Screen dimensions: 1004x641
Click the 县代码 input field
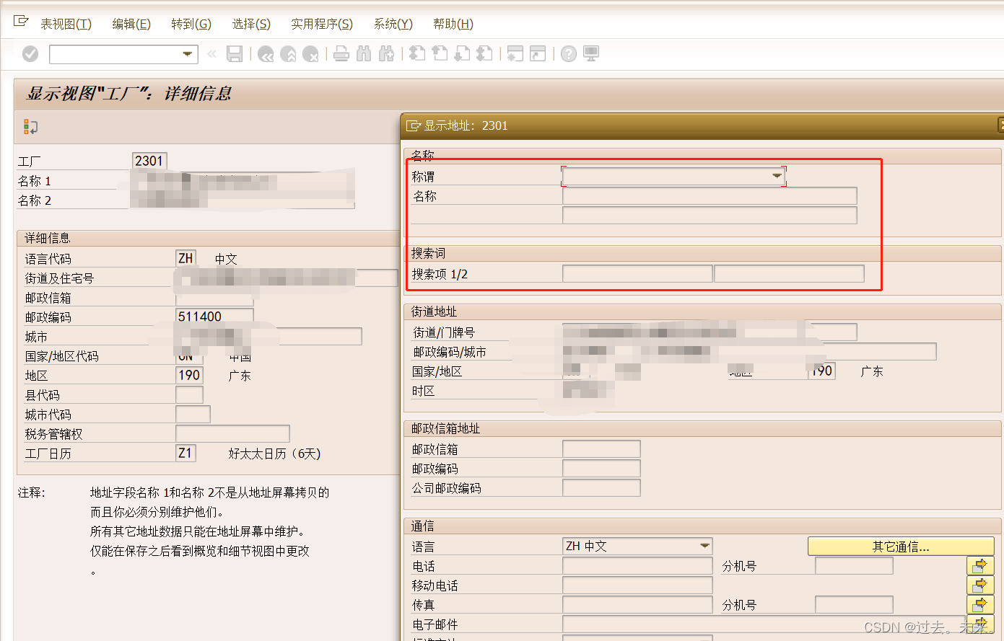[x=190, y=394]
